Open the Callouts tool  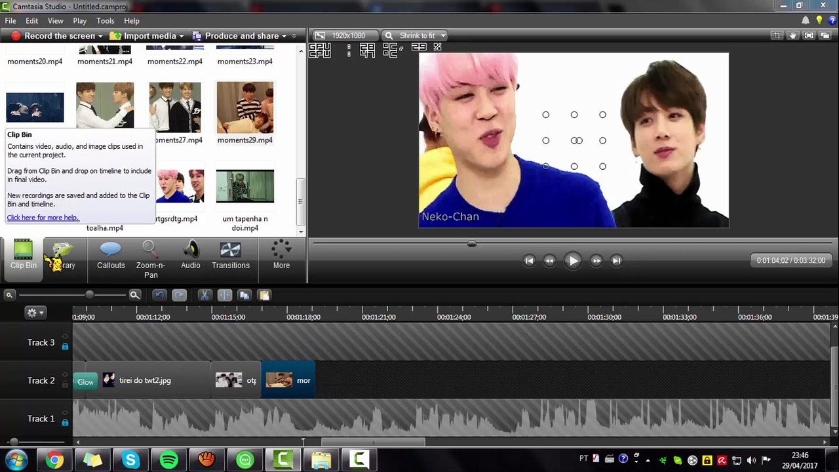coord(111,256)
